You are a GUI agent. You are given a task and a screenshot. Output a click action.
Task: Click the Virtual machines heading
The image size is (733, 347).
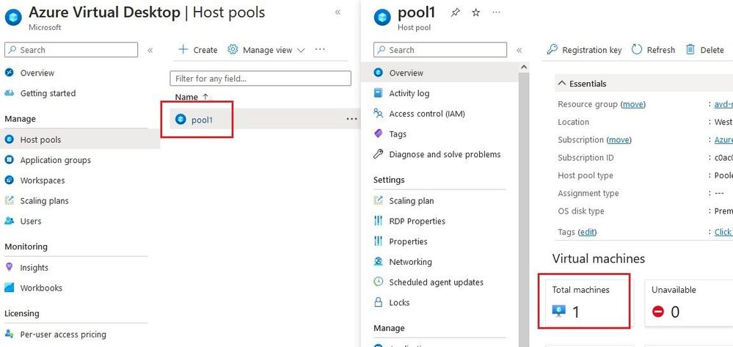599,258
